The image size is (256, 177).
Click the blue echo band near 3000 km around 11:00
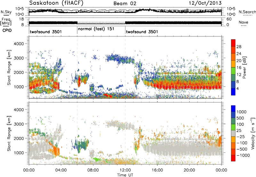[x=120, y=59]
